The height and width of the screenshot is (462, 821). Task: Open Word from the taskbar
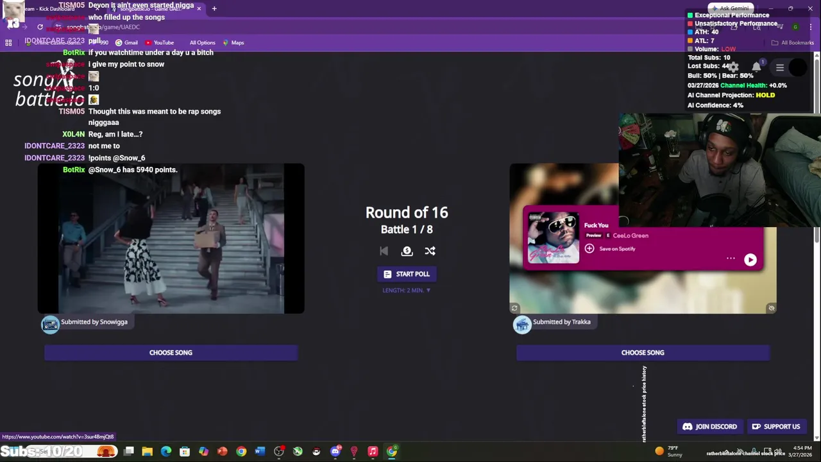pyautogui.click(x=260, y=452)
